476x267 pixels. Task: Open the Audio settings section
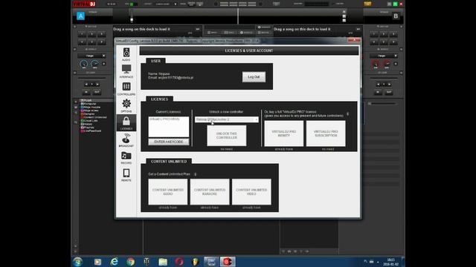(126, 54)
